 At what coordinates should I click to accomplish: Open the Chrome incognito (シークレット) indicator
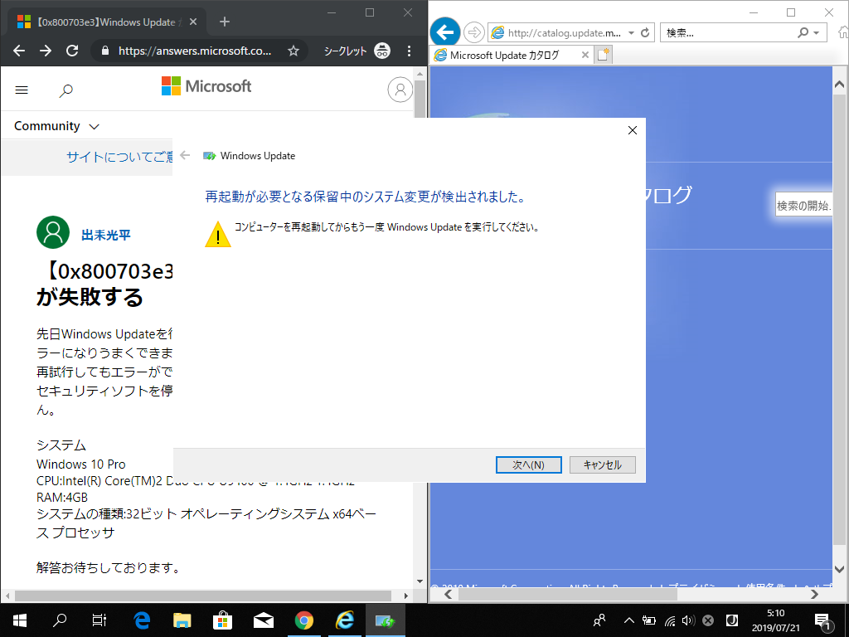[357, 51]
